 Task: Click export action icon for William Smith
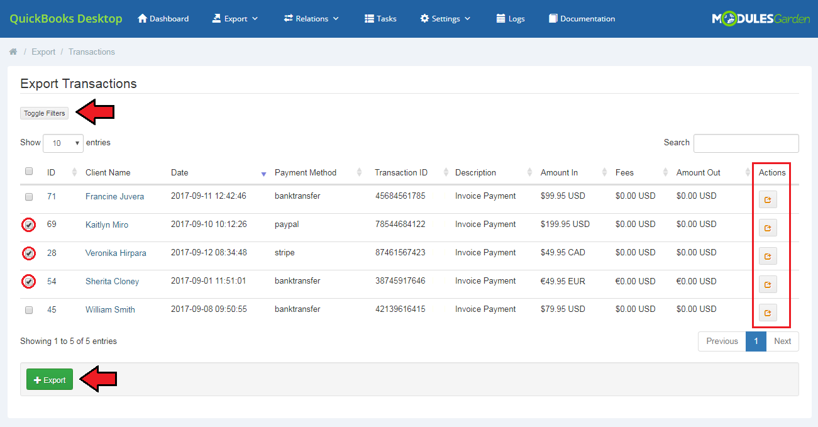click(768, 313)
